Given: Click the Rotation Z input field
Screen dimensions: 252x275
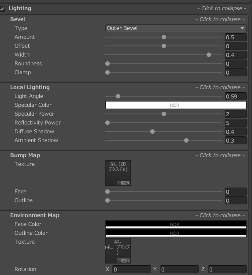Looking at the screenshot, I should (x=227, y=269).
